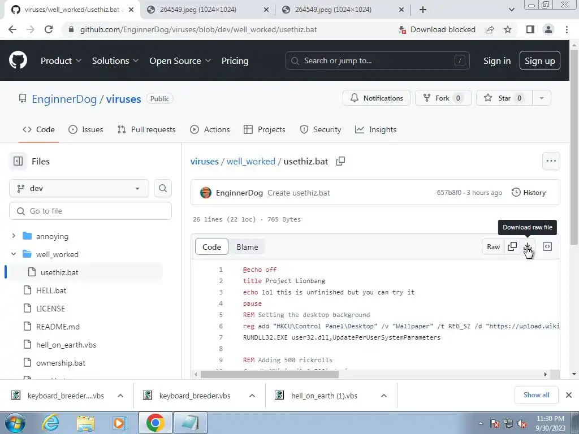Open options for keyboard_breeder.vbs download
The height and width of the screenshot is (434, 579).
(x=252, y=396)
